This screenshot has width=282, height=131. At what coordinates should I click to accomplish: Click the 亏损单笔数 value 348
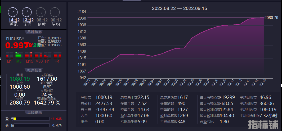coord(181,122)
